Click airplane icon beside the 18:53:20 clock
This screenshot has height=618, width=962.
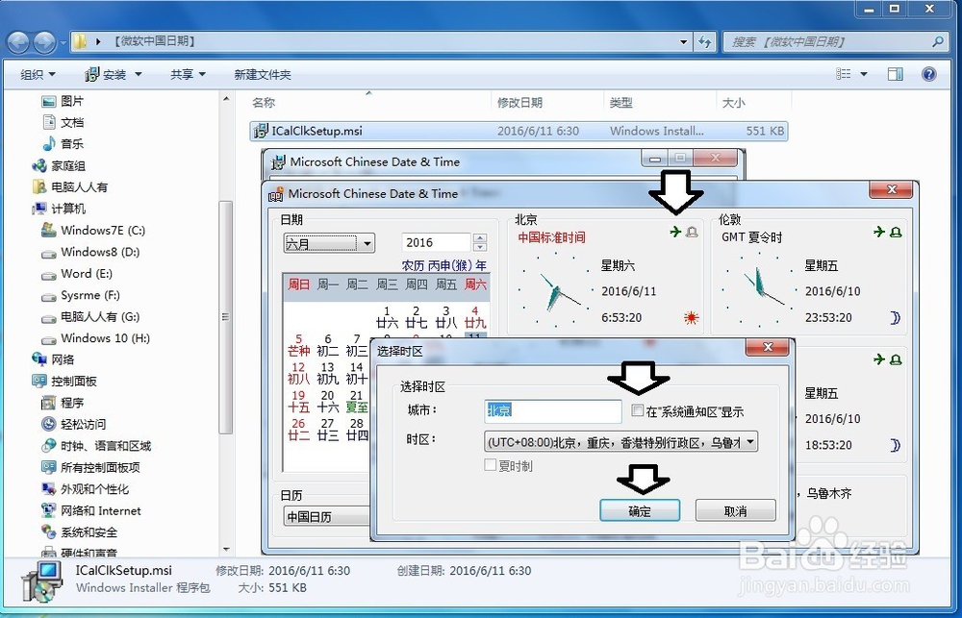pos(879,359)
